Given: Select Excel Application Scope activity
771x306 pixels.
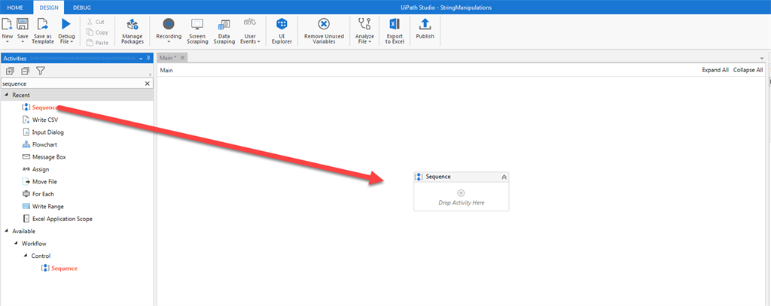Looking at the screenshot, I should click(x=57, y=219).
